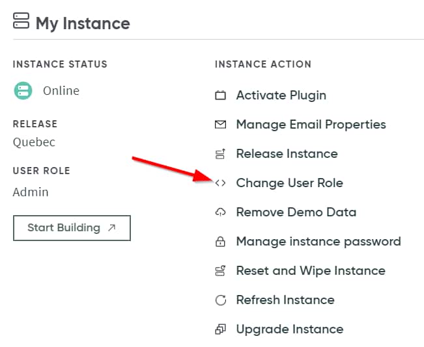Click the green Online status icon
This screenshot has width=424, height=347.
coord(23,91)
